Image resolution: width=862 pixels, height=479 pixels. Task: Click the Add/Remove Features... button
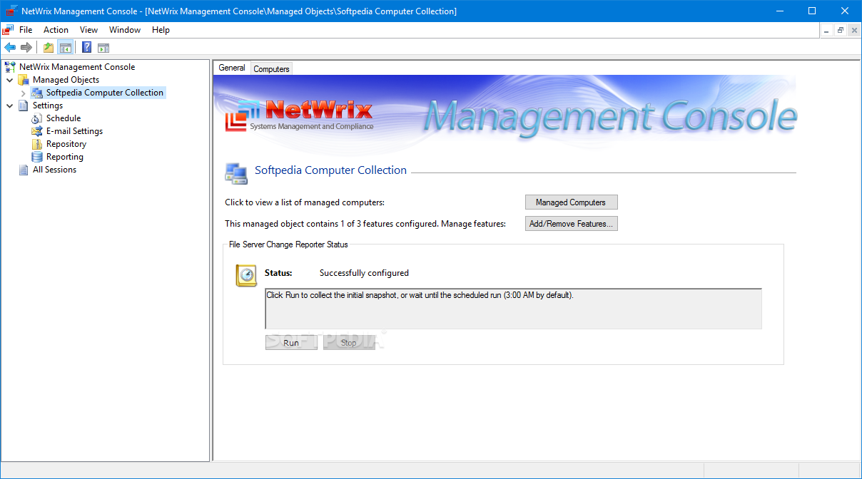point(571,224)
